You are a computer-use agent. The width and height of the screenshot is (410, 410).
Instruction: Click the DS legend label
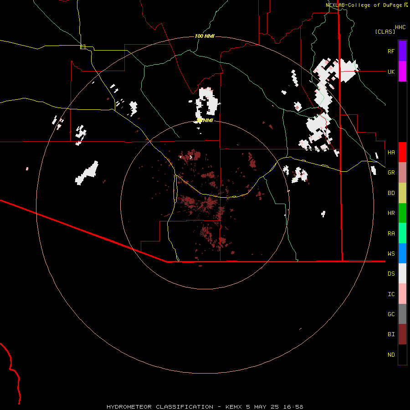coord(391,274)
